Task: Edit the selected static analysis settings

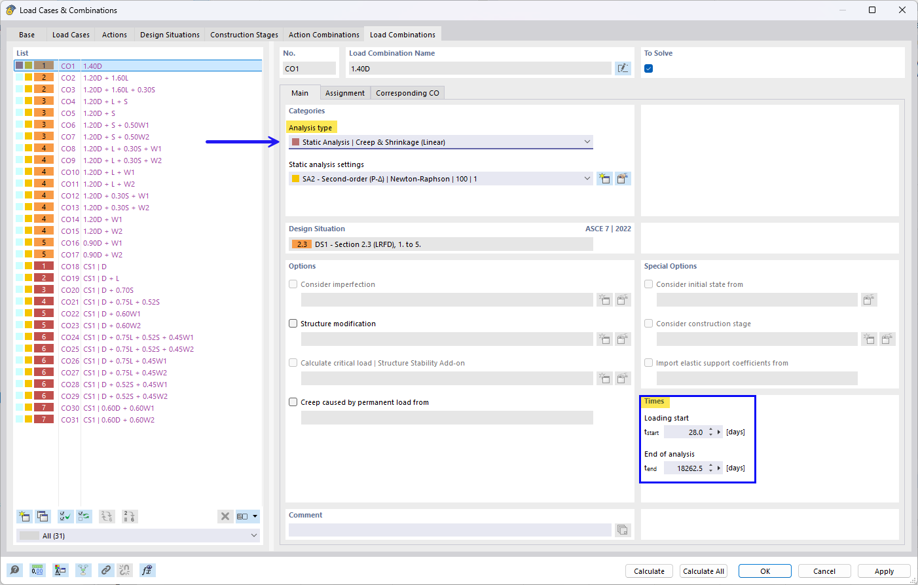Action: (x=623, y=179)
